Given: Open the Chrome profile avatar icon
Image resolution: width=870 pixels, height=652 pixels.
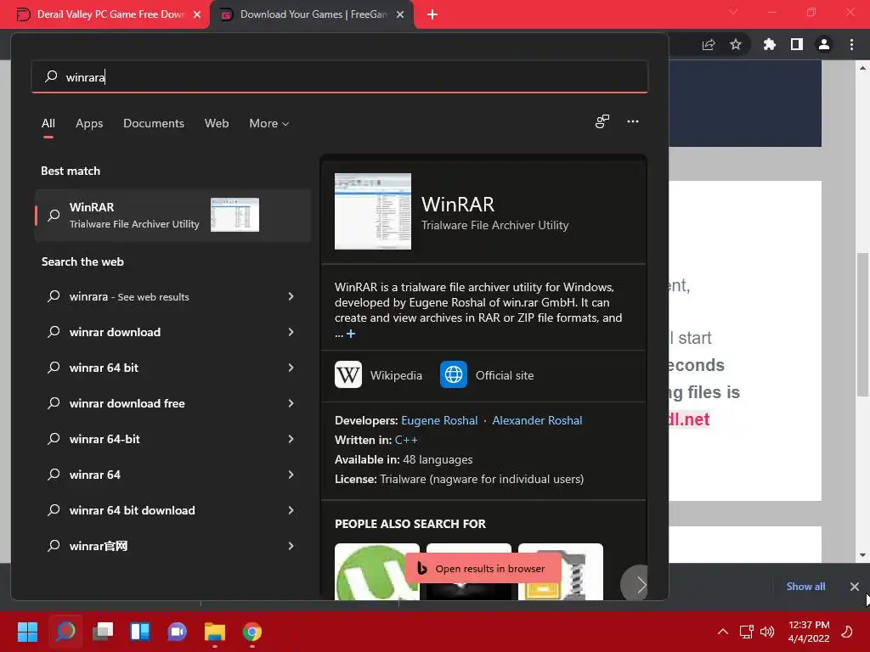Looking at the screenshot, I should (x=824, y=44).
